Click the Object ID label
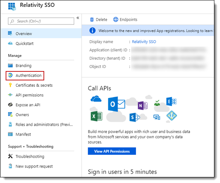 click(98, 67)
